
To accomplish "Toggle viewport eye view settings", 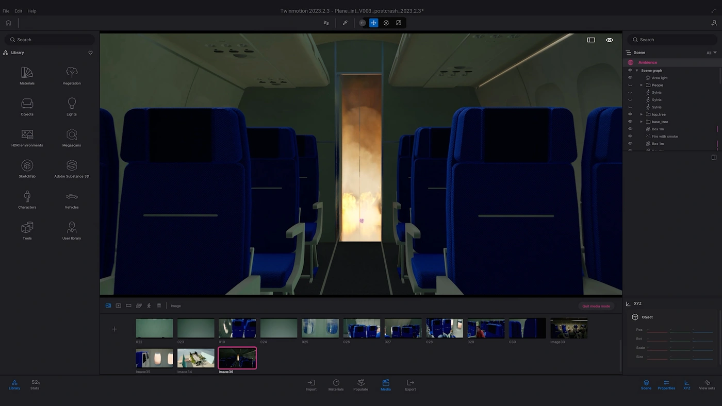I will (609, 40).
